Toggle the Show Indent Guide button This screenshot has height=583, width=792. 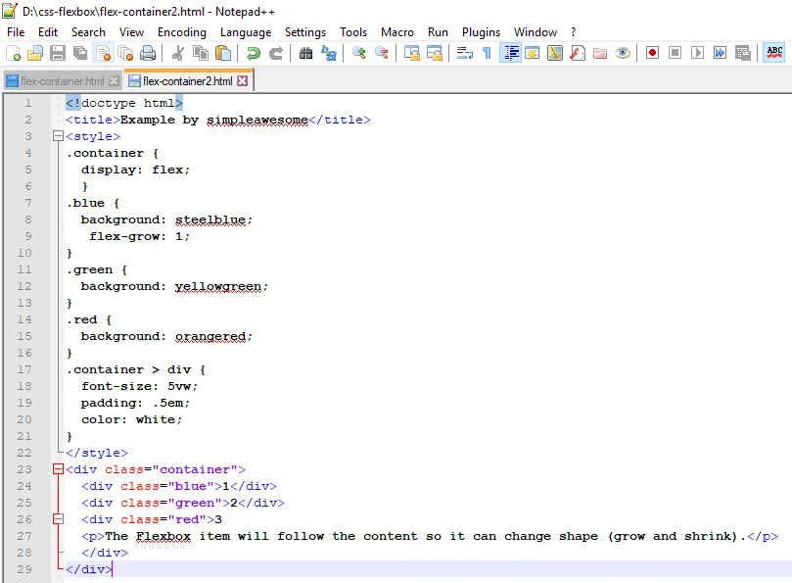coord(510,53)
